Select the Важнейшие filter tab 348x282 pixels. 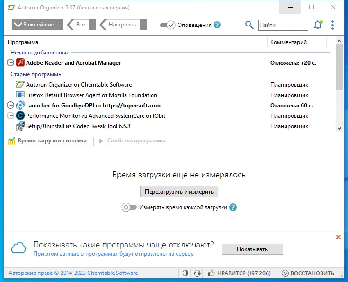click(37, 25)
